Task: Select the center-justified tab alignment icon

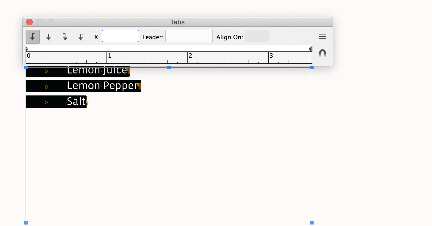Action: [48, 37]
